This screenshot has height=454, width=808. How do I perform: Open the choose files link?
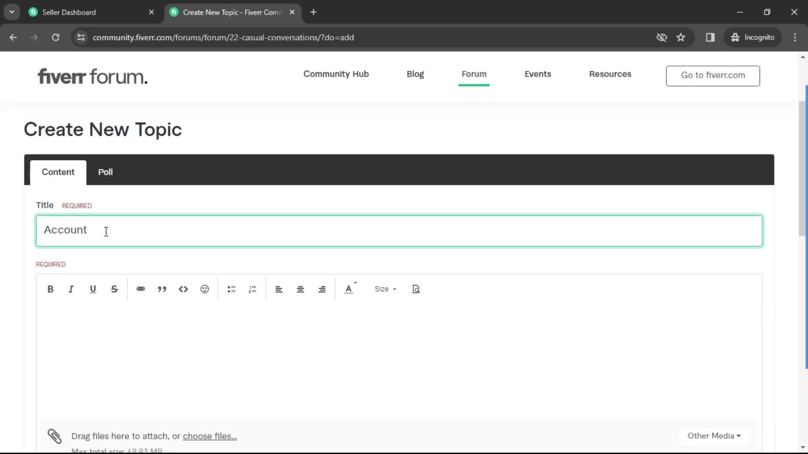[210, 436]
